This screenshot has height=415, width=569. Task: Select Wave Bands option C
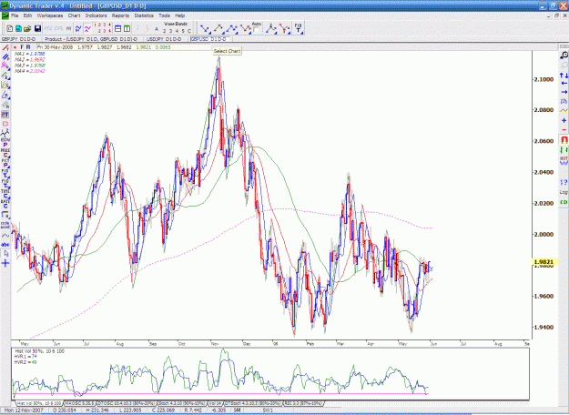[188, 31]
